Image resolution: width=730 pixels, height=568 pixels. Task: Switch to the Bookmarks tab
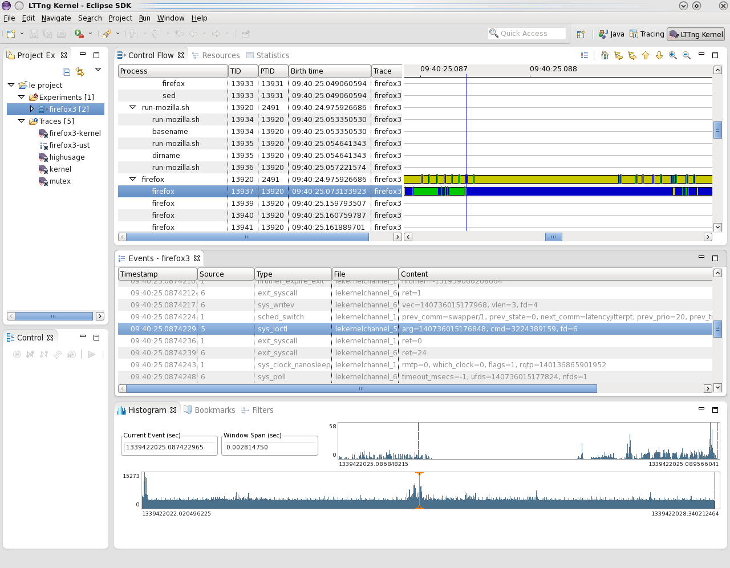point(209,410)
